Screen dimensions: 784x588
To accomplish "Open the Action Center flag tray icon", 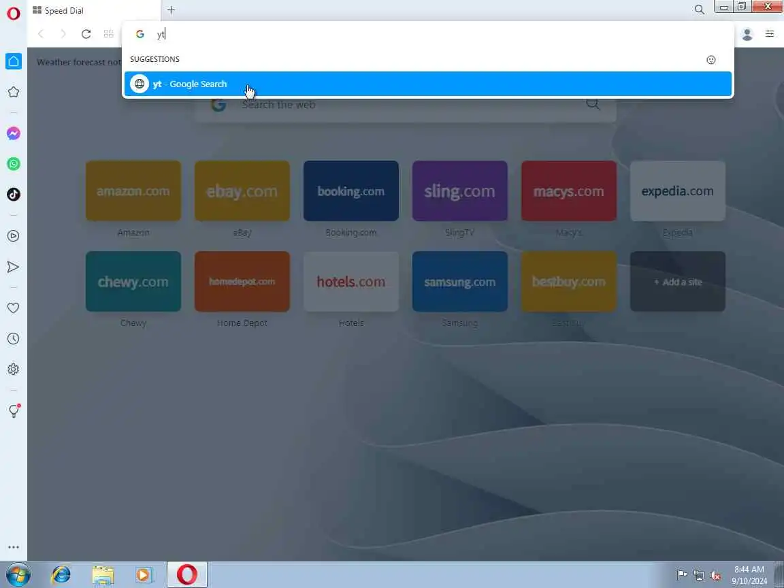I will coord(681,575).
